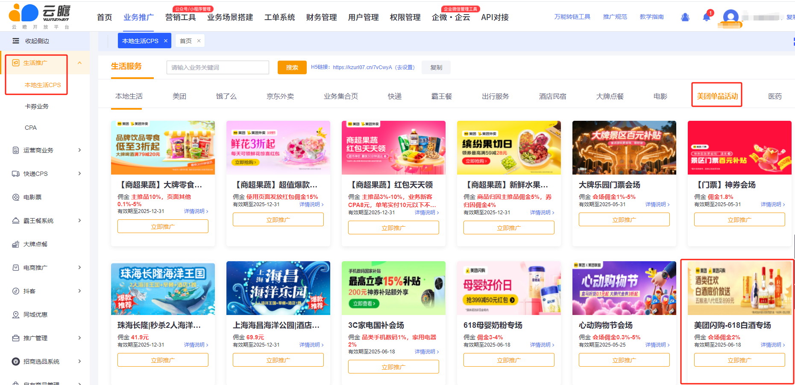
Task: Open the H5 kzurl07.cn link
Action: pyautogui.click(x=362, y=67)
